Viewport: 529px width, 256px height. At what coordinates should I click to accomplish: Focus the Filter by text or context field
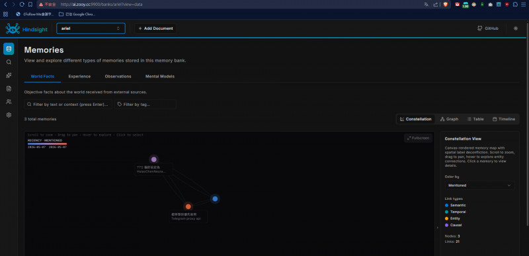(x=68, y=105)
